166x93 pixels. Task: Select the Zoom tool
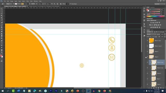2,52
